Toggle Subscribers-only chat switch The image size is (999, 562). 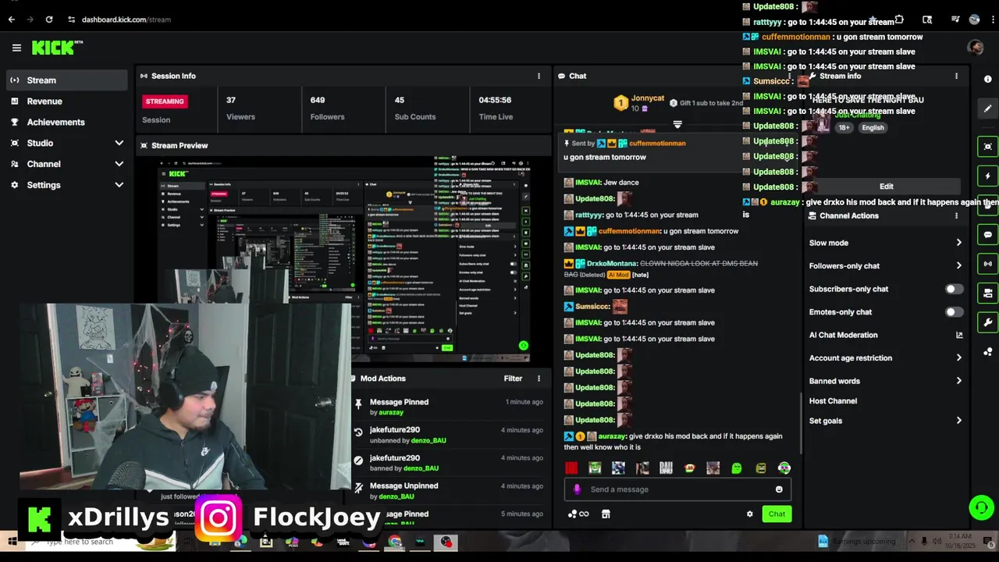click(x=954, y=289)
